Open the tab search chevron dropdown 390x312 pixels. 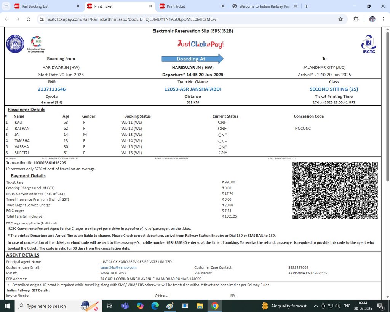coord(6,6)
